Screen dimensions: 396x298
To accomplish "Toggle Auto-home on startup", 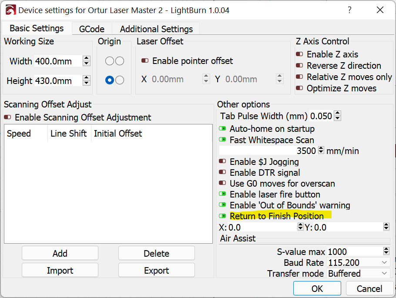I will pyautogui.click(x=222, y=128).
